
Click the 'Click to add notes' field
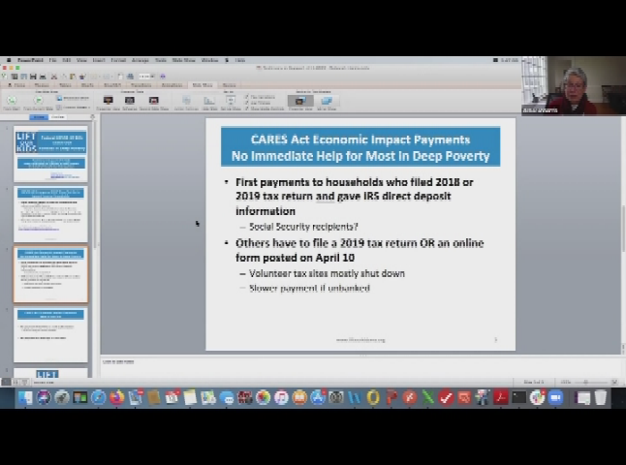360,365
